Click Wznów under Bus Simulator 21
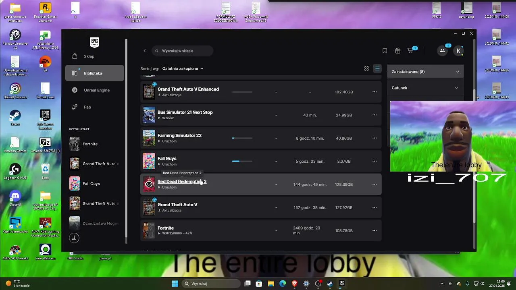The width and height of the screenshot is (516, 290). pos(166,118)
